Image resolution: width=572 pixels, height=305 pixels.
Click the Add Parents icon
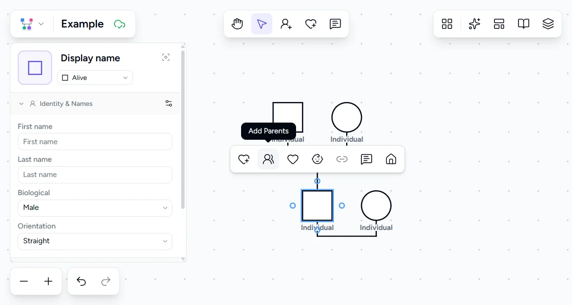coord(268,159)
